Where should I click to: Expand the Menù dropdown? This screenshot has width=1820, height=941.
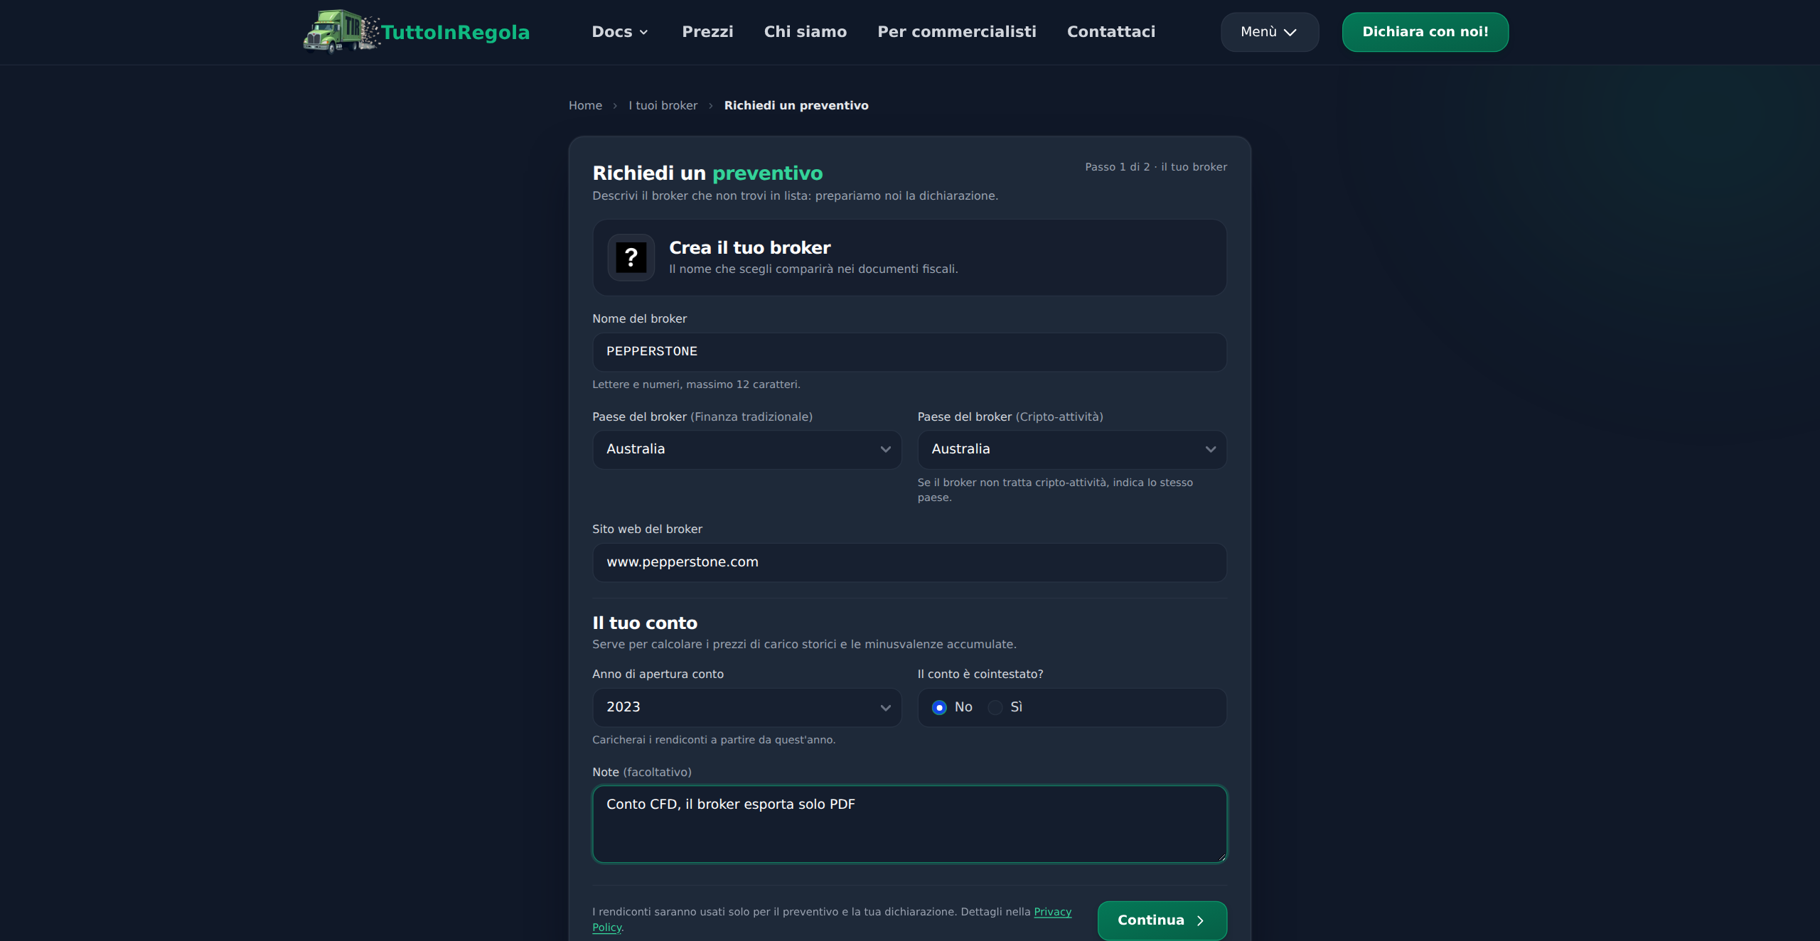click(x=1270, y=32)
